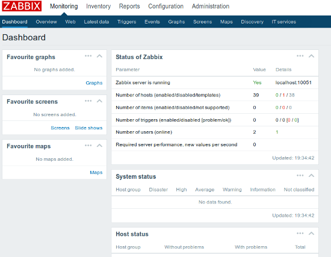Click the 'With problems' column header
Screen dimensions: 331x257
[x=251, y=247]
